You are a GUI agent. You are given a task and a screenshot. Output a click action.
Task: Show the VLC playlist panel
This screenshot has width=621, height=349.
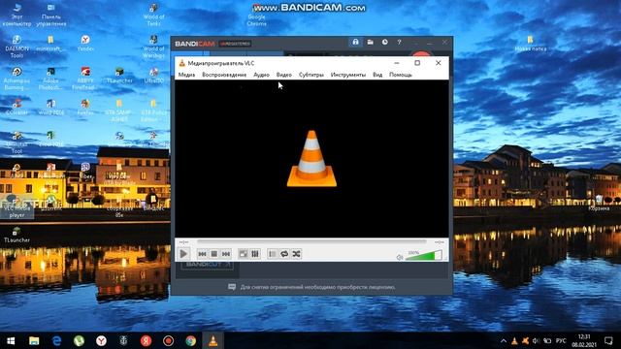[273, 254]
